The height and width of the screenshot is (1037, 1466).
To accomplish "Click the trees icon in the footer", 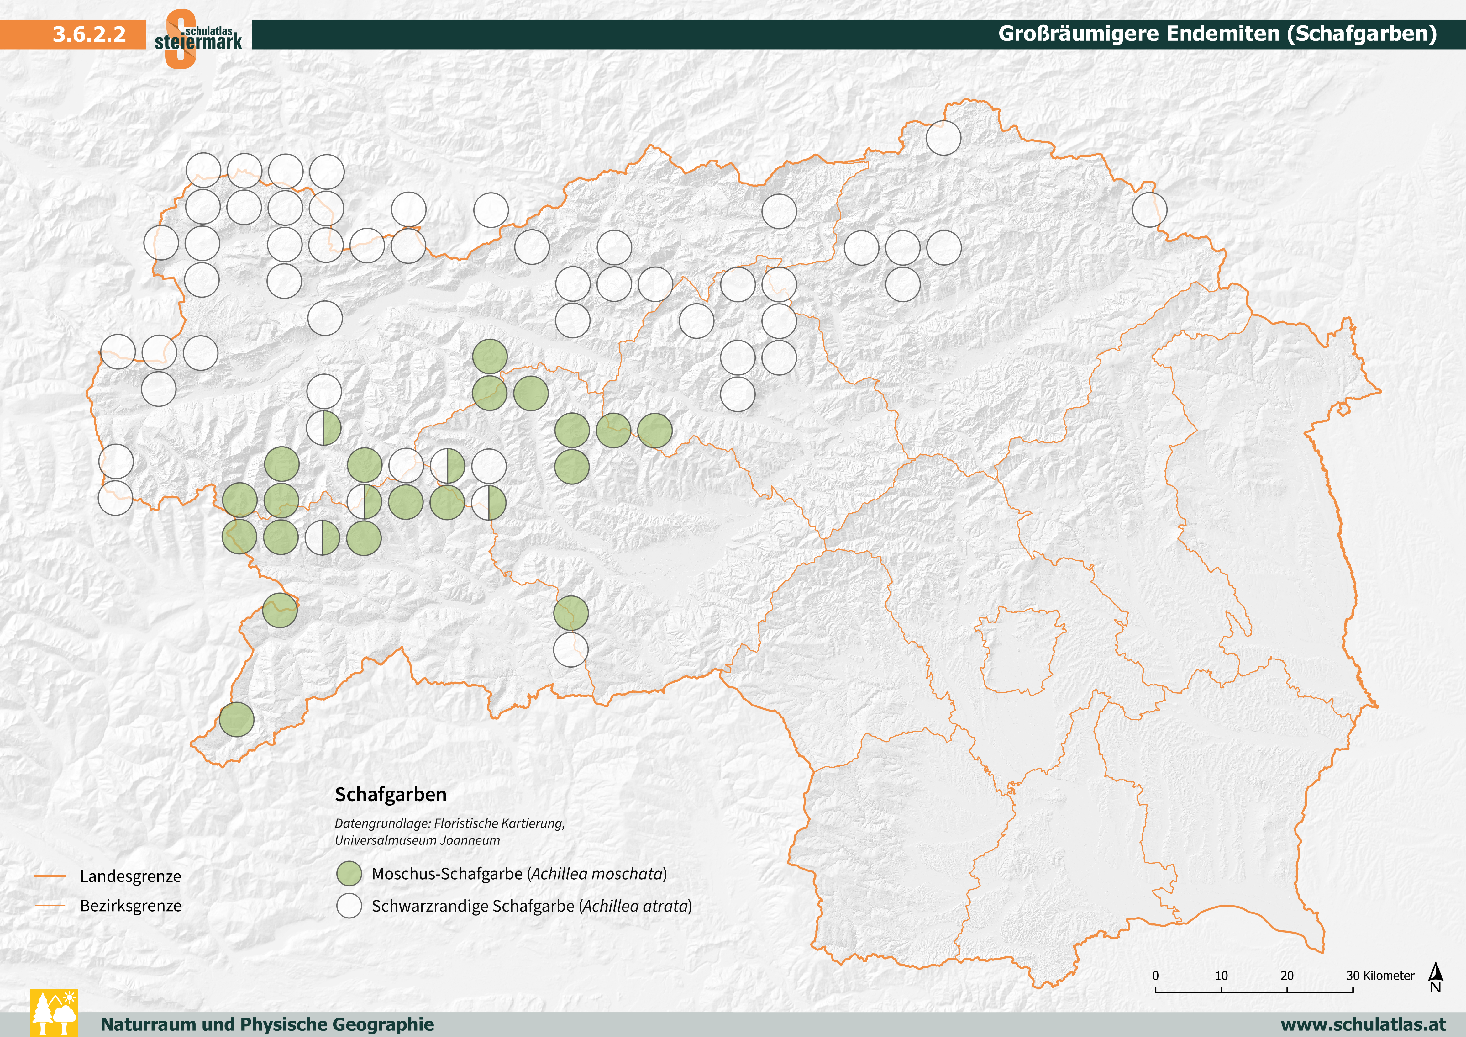I will tap(54, 1013).
